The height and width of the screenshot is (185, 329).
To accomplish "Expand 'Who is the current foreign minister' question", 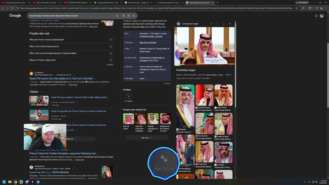I will pos(71,53).
